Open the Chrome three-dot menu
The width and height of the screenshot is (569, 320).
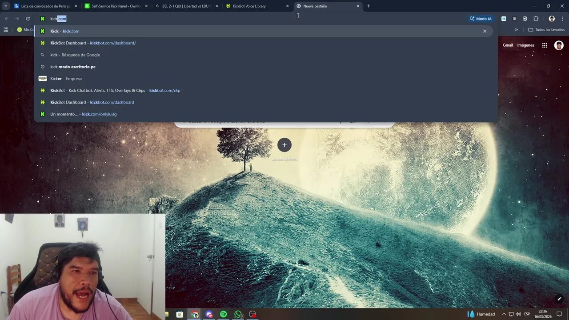pyautogui.click(x=562, y=19)
